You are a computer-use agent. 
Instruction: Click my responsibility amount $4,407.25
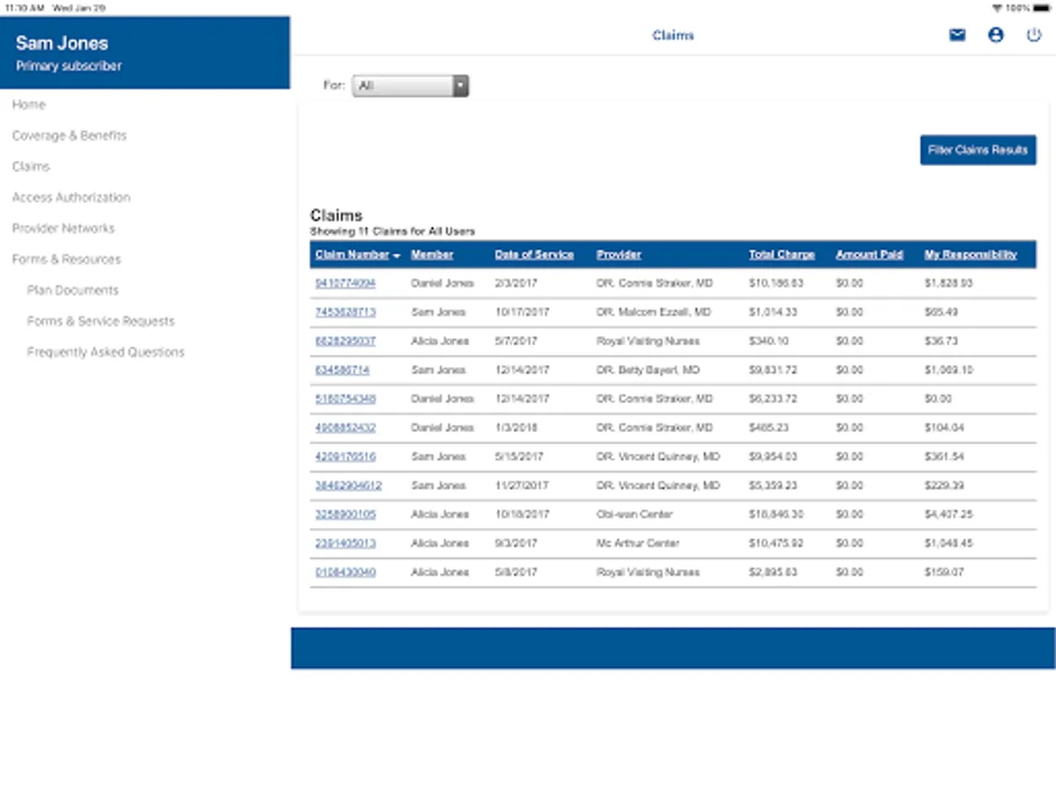click(x=949, y=514)
